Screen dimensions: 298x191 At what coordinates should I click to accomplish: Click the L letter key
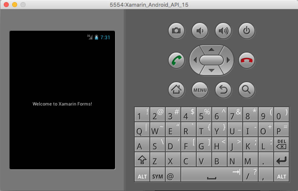click(266, 144)
